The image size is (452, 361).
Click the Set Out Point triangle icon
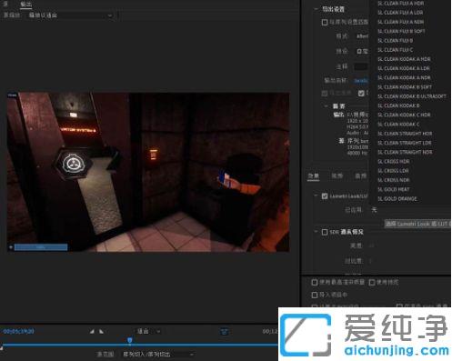(x=101, y=332)
